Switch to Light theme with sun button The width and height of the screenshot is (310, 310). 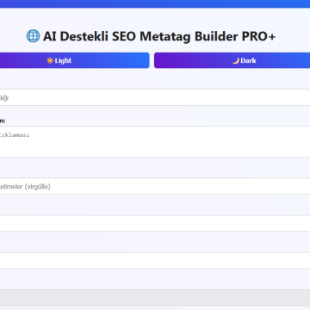[74, 60]
